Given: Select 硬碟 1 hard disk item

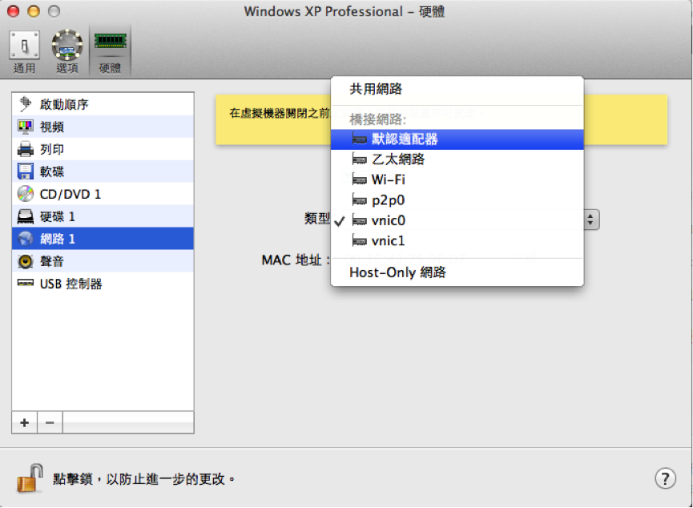Looking at the screenshot, I should (103, 216).
